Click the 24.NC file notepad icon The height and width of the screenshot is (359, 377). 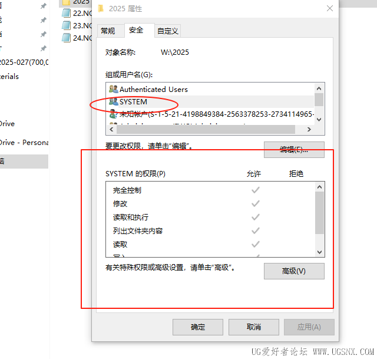(x=67, y=38)
